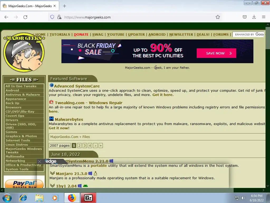This screenshot has height=203, width=270.
Task: Jump to last page with » button
Action: pos(101,146)
